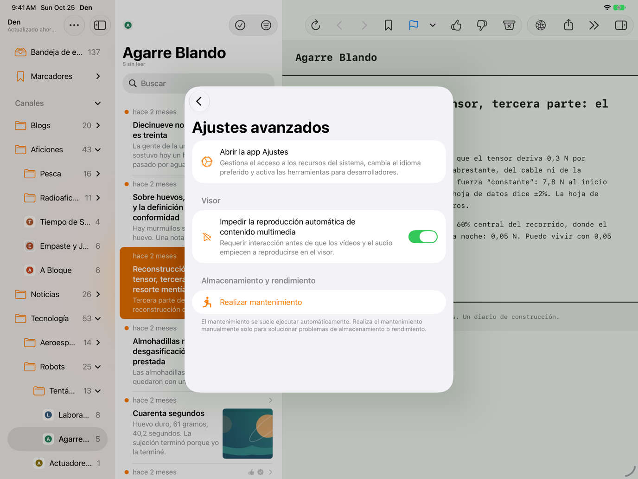Screen dimensions: 638x479
Task: Reload the article with refresh icon
Action: (x=316, y=25)
